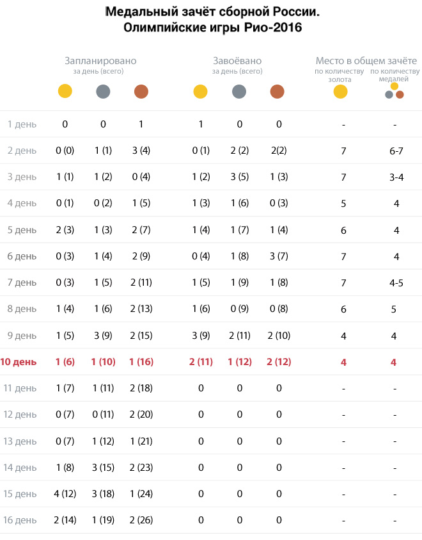Click the '2 (14)' cell in 16 день row
Screen dimensions: 422x540
click(x=65, y=520)
